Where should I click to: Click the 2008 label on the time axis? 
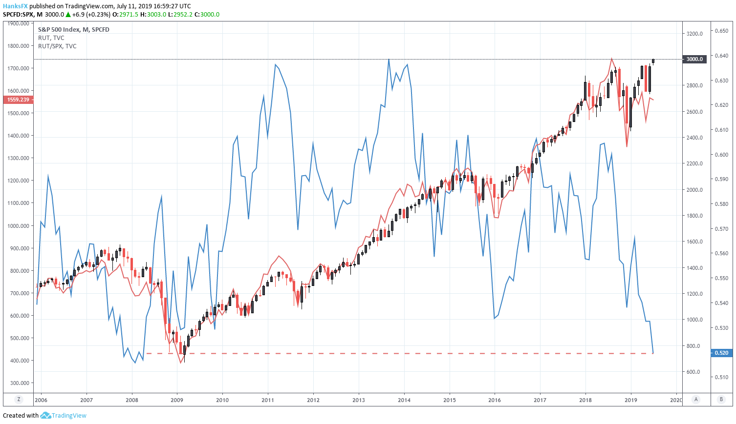[x=132, y=400]
